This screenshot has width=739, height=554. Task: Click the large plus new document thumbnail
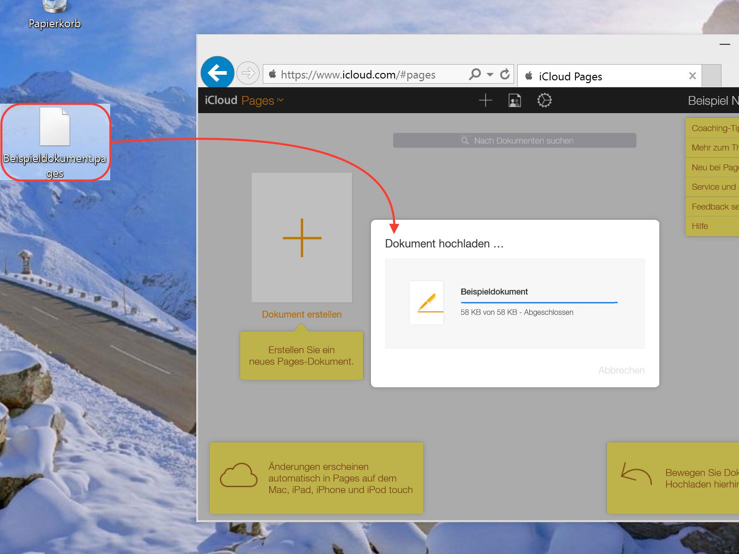coord(302,238)
